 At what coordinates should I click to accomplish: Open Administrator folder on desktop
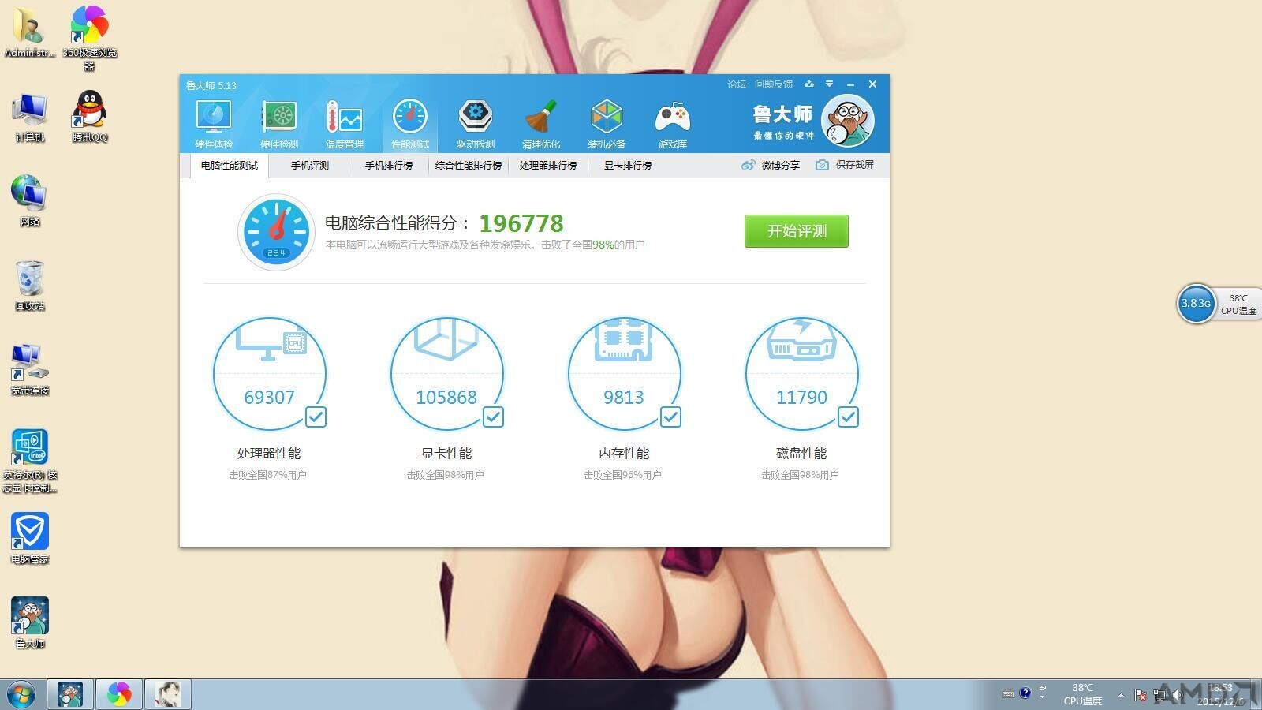(30, 32)
